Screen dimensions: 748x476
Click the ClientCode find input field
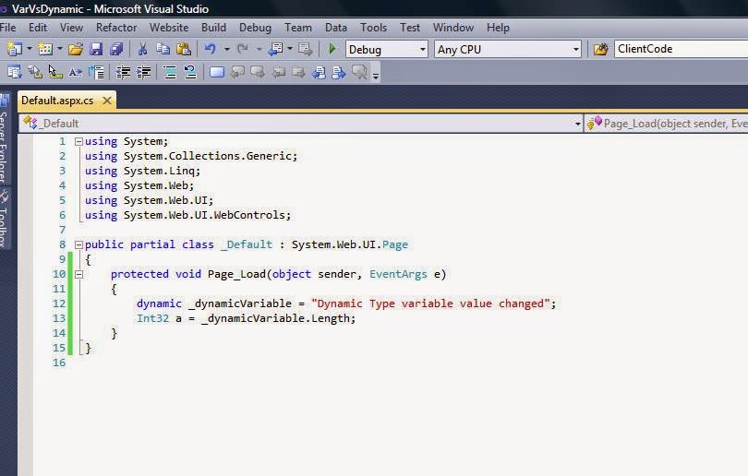click(x=681, y=49)
